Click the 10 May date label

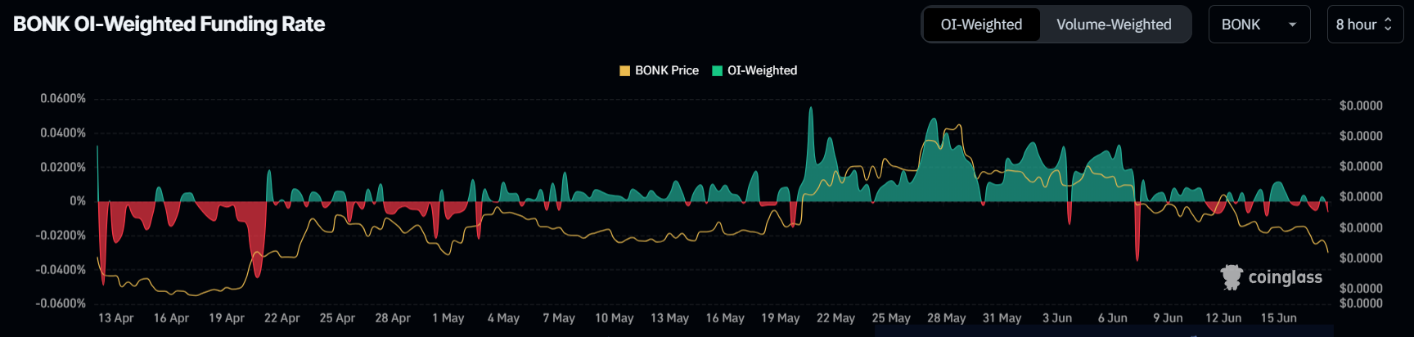point(615,318)
